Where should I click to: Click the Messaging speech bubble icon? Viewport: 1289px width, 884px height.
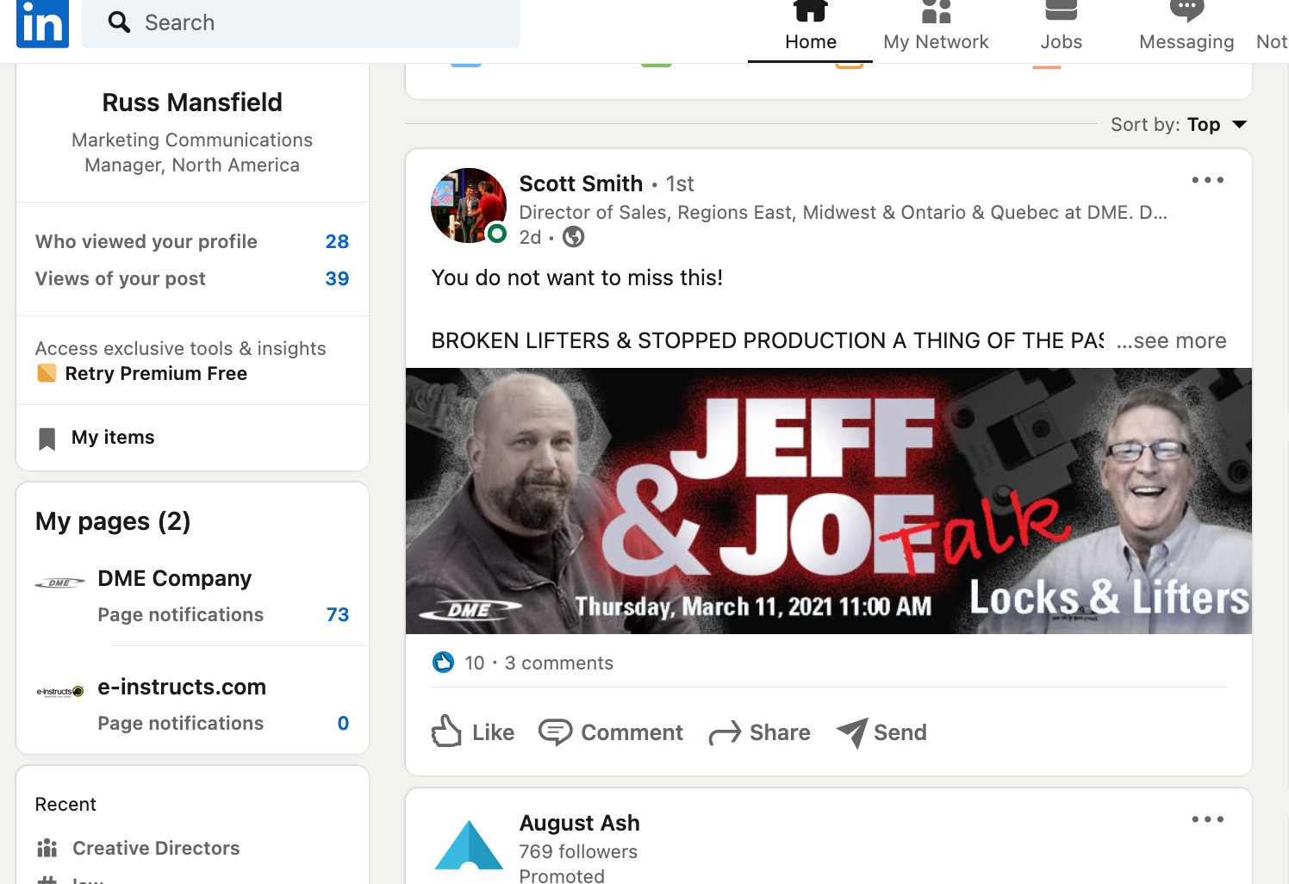tap(1186, 10)
